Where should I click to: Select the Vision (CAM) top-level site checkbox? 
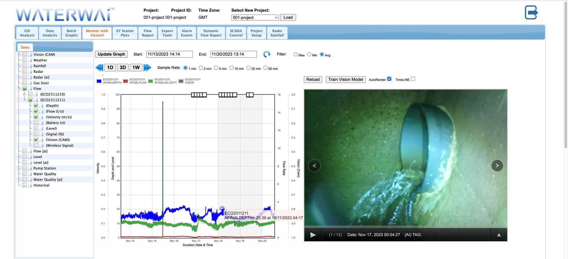pos(25,55)
